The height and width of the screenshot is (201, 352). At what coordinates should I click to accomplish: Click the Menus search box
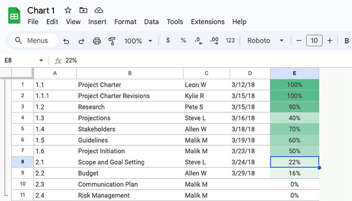pyautogui.click(x=34, y=41)
